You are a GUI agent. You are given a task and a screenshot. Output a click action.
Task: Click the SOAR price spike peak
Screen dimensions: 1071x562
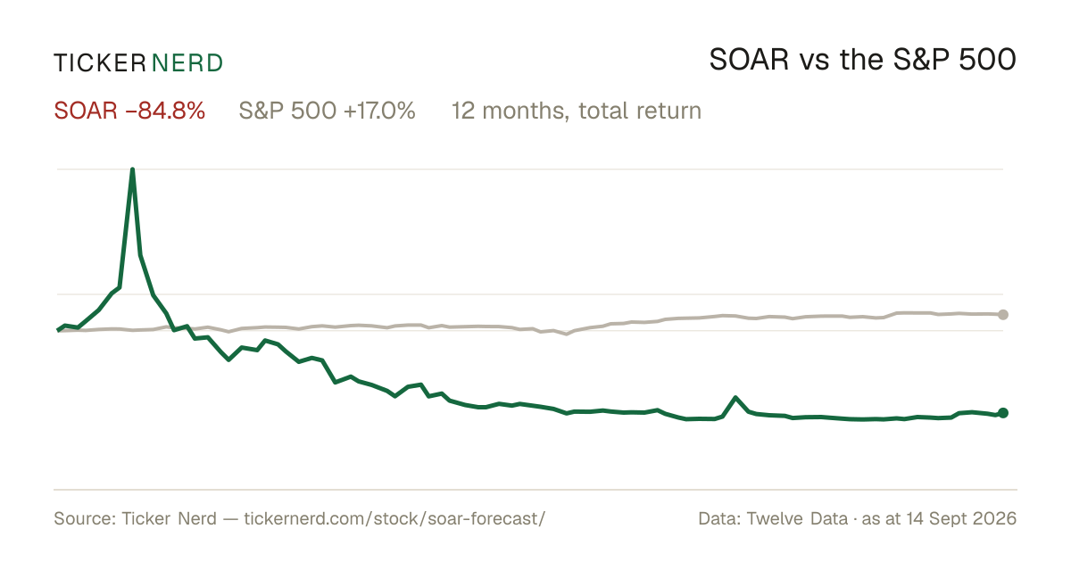[x=133, y=169]
